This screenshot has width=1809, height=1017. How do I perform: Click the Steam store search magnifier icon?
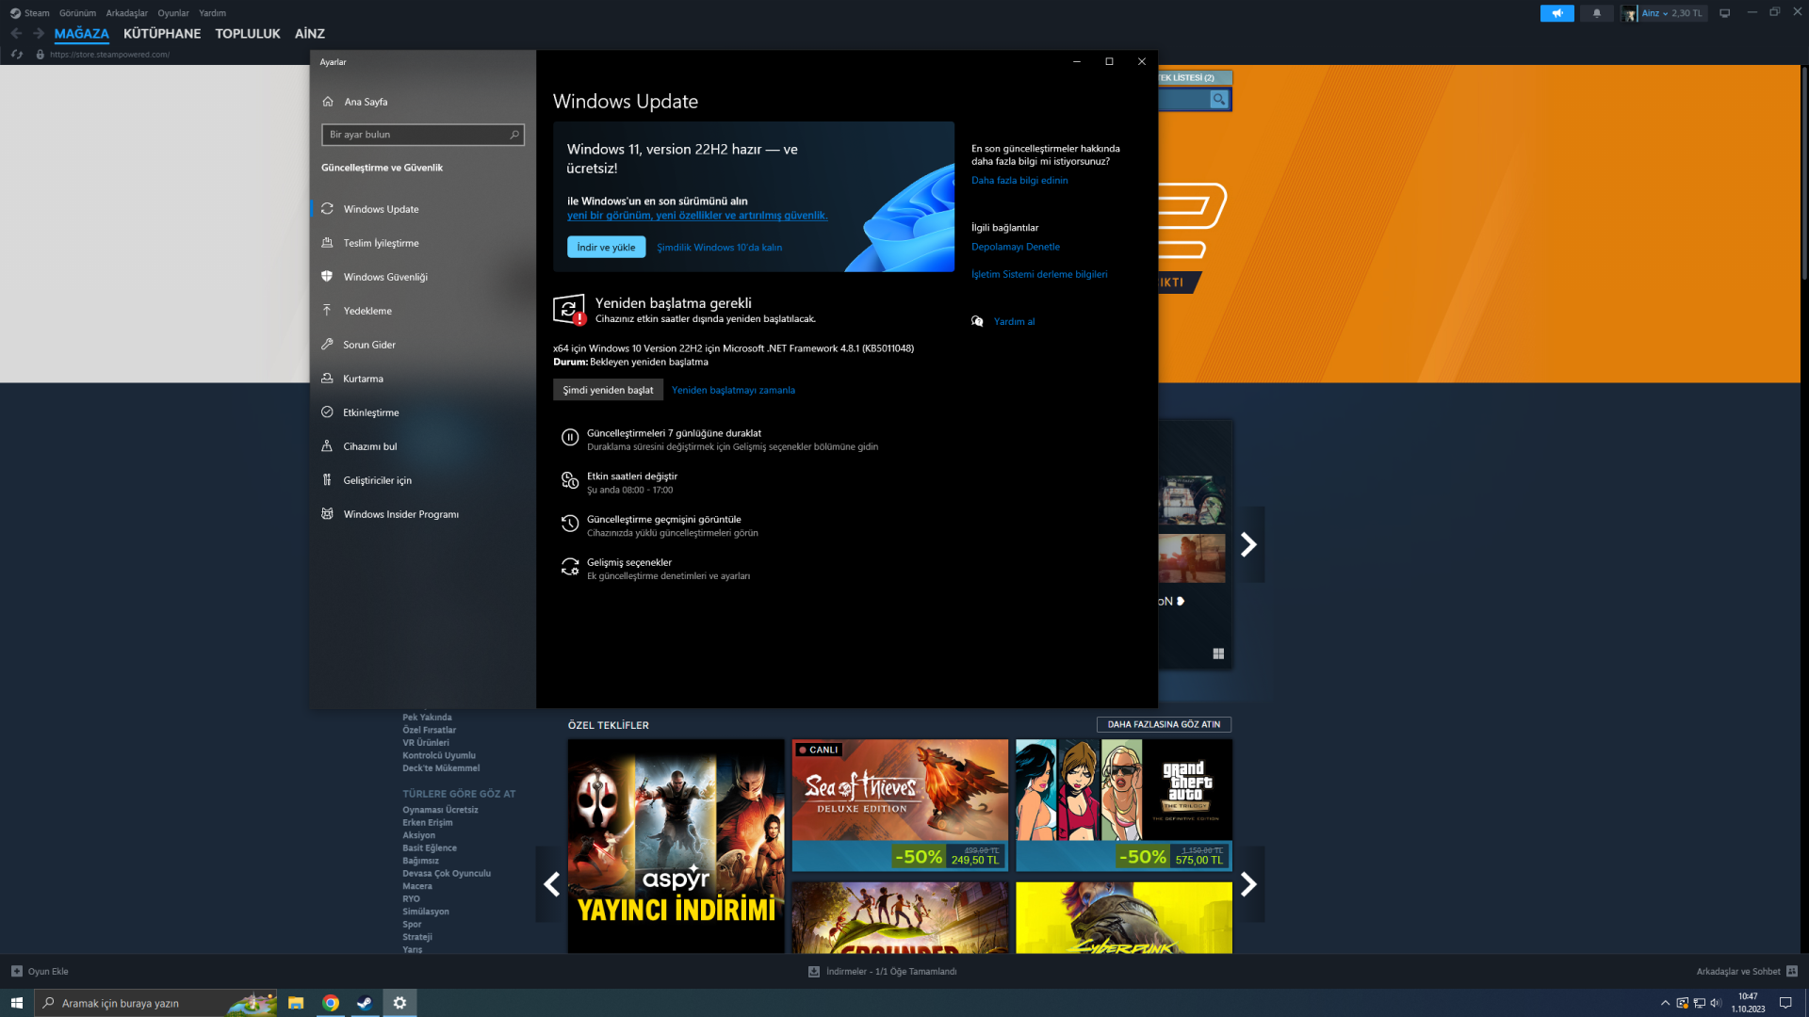pos(1218,99)
